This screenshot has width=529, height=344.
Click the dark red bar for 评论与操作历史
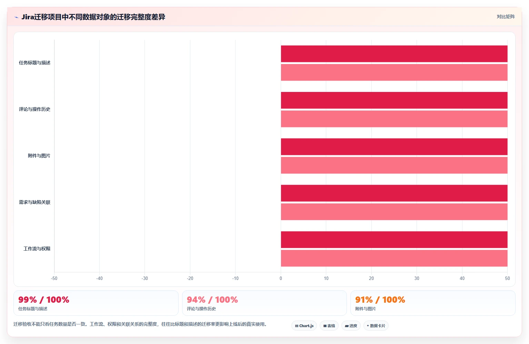(x=394, y=100)
